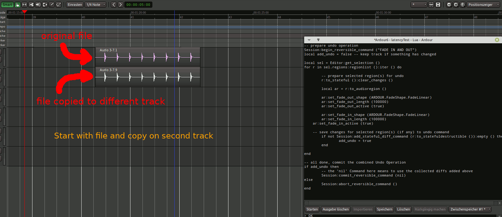Click the timecode clock display
The image size is (502, 217).
coord(138,5)
